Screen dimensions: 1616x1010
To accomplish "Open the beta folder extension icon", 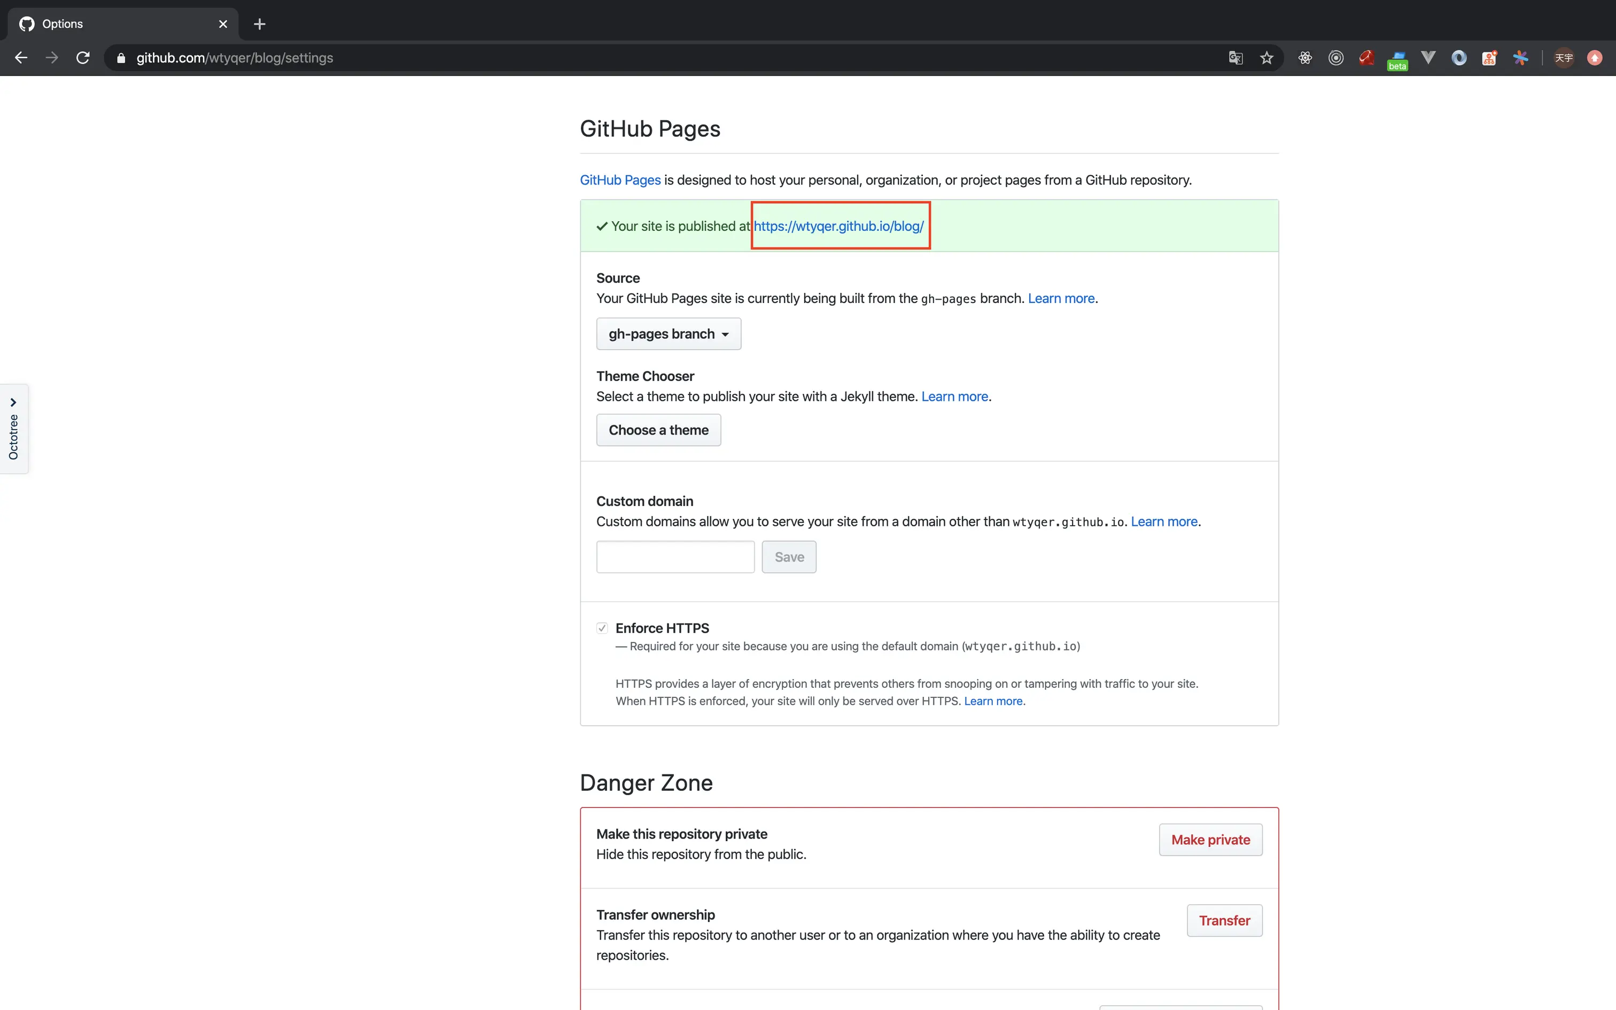I will coord(1397,59).
